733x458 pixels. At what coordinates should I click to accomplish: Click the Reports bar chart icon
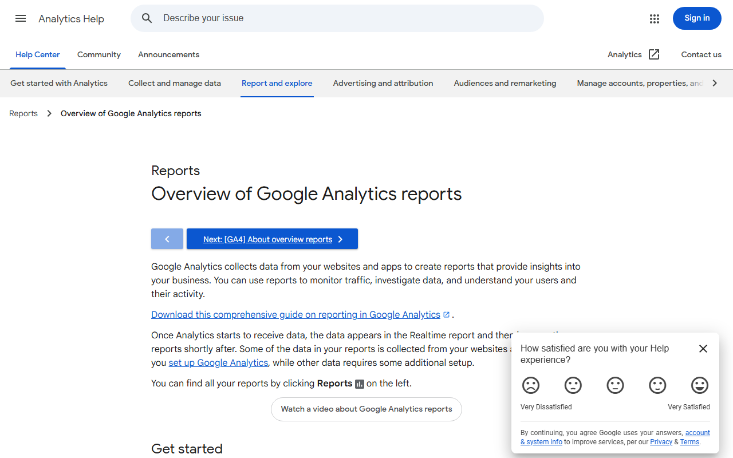(360, 384)
